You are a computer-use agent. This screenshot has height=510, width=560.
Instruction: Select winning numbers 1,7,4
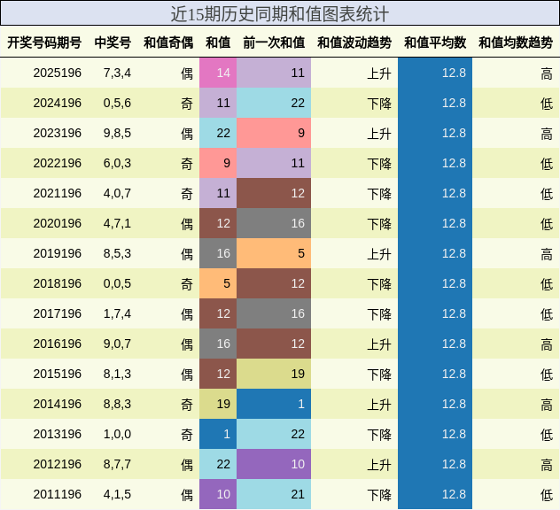(117, 313)
